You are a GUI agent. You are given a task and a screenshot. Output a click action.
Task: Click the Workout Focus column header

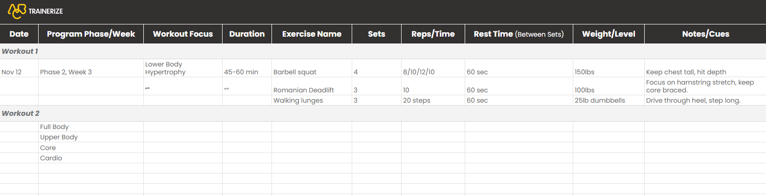click(183, 34)
